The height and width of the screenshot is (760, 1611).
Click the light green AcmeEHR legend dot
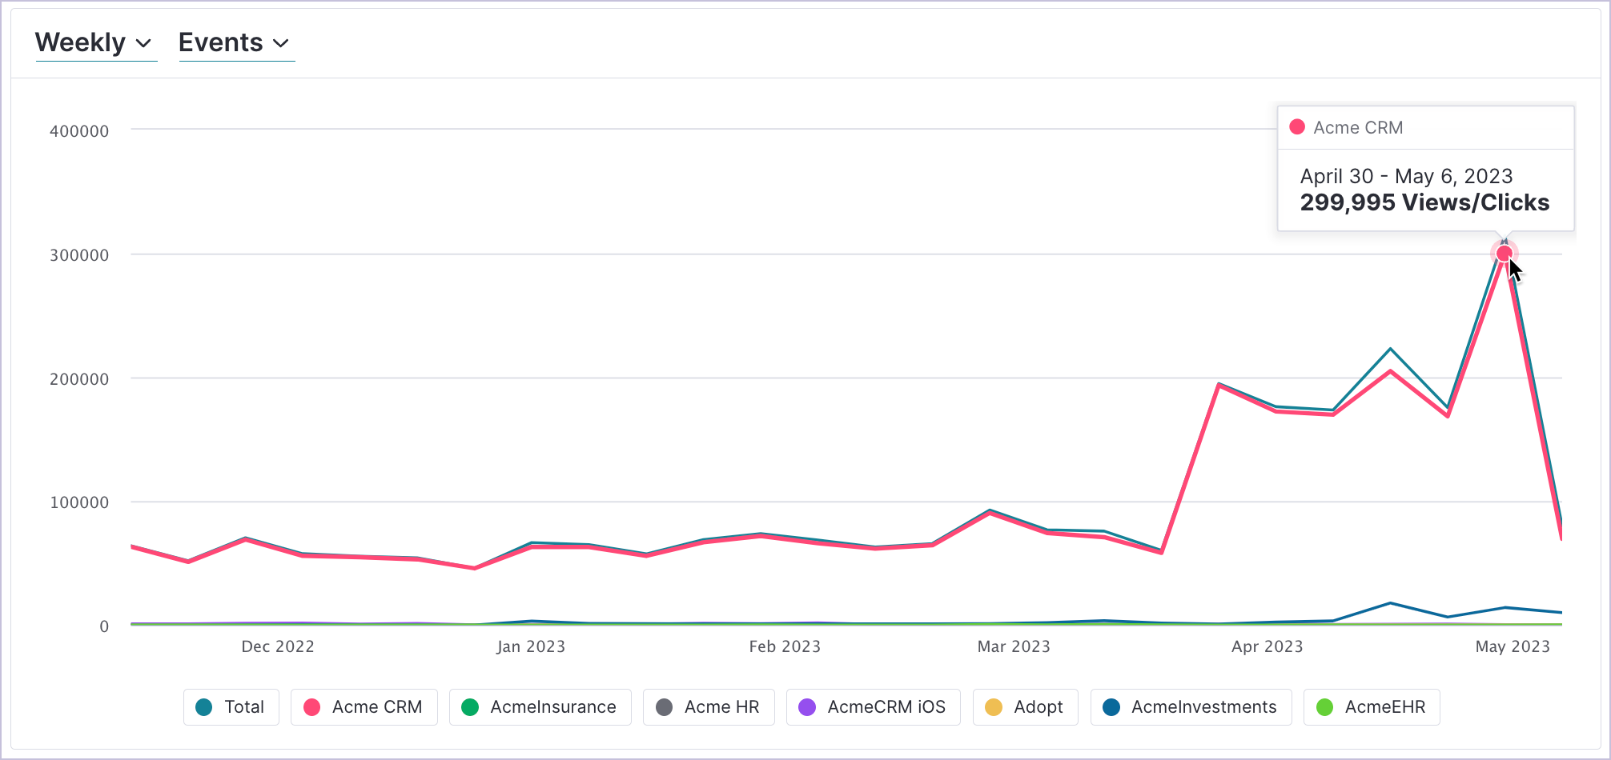coord(1325,707)
